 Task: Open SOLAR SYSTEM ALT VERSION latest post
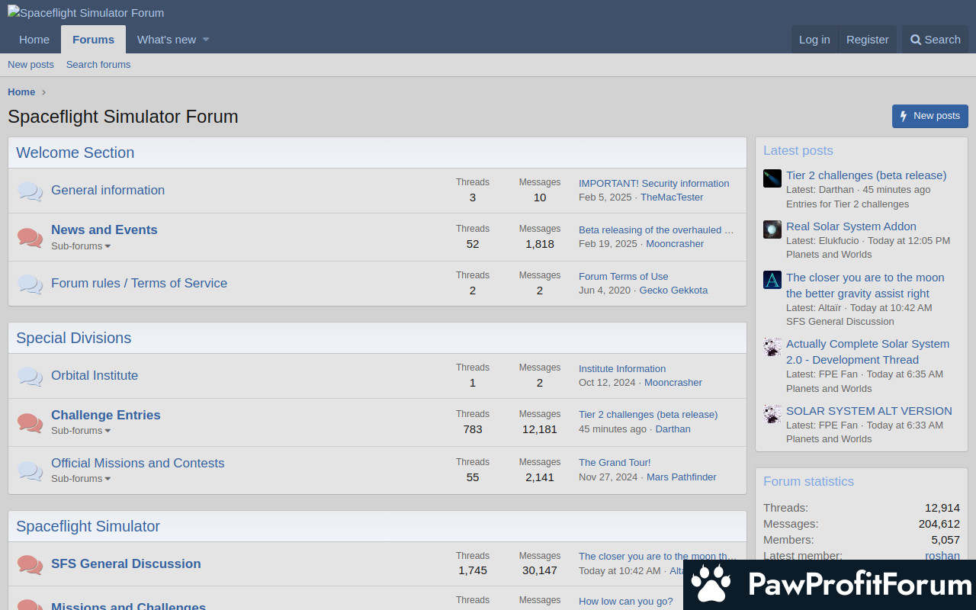(868, 411)
